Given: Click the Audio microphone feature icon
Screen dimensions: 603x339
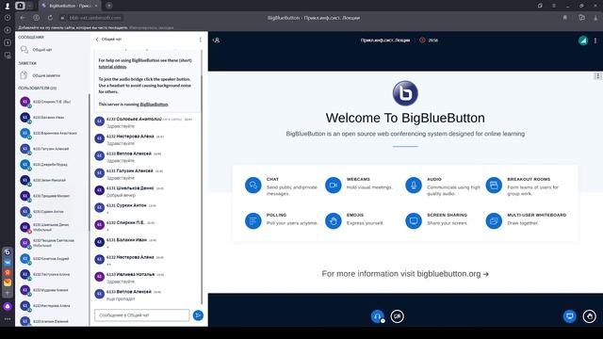Looking at the screenshot, I should pyautogui.click(x=414, y=186).
